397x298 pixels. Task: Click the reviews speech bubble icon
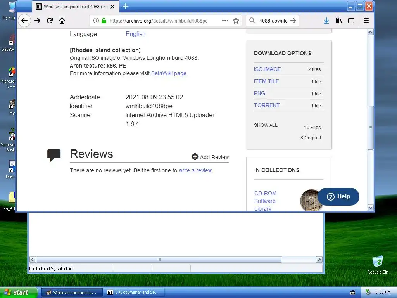(x=54, y=155)
